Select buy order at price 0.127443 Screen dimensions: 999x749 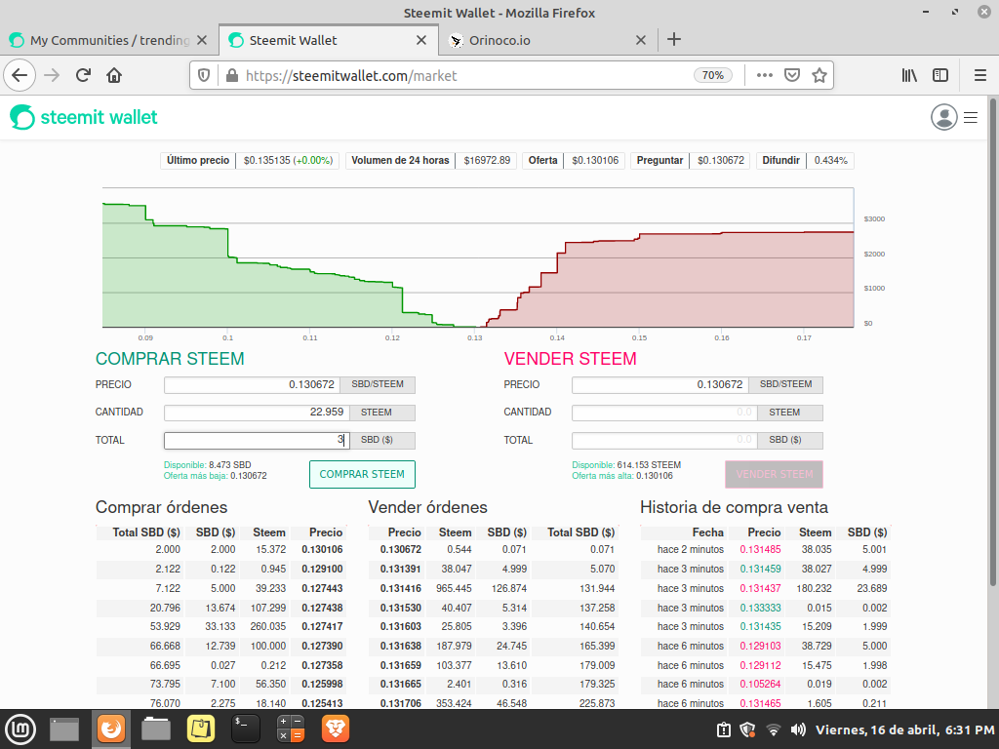click(220, 588)
